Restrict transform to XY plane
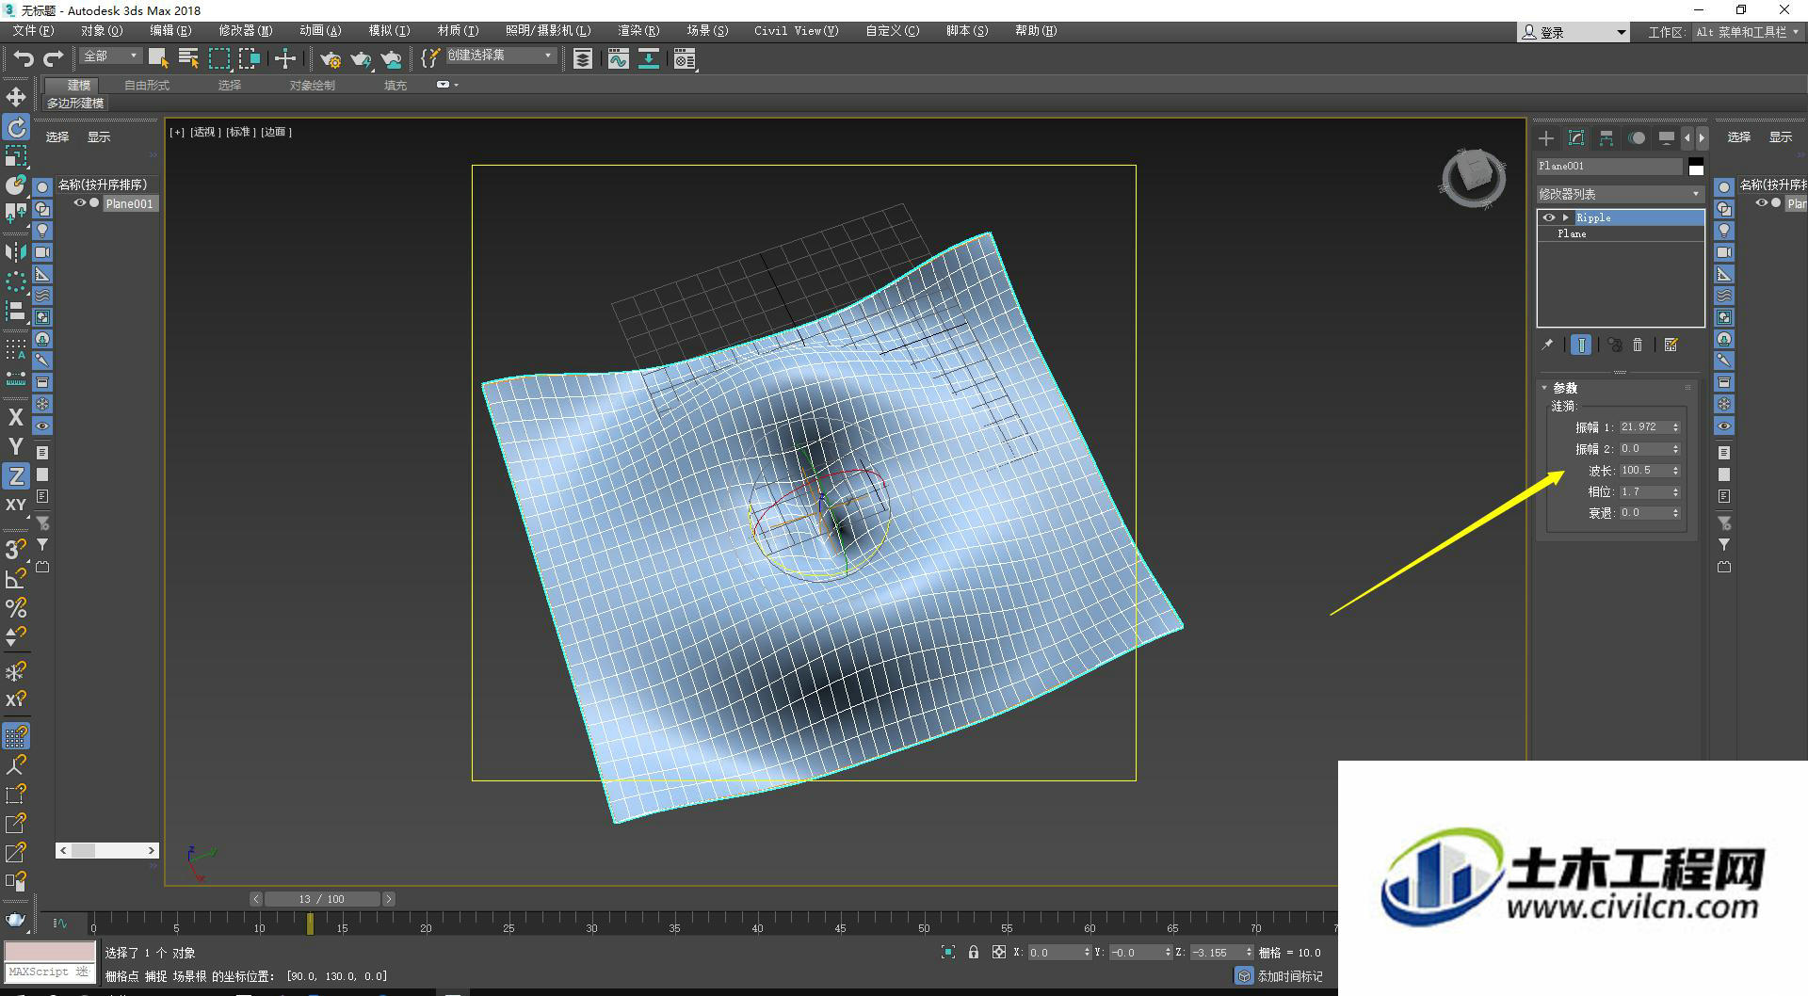1808x996 pixels. coord(16,505)
